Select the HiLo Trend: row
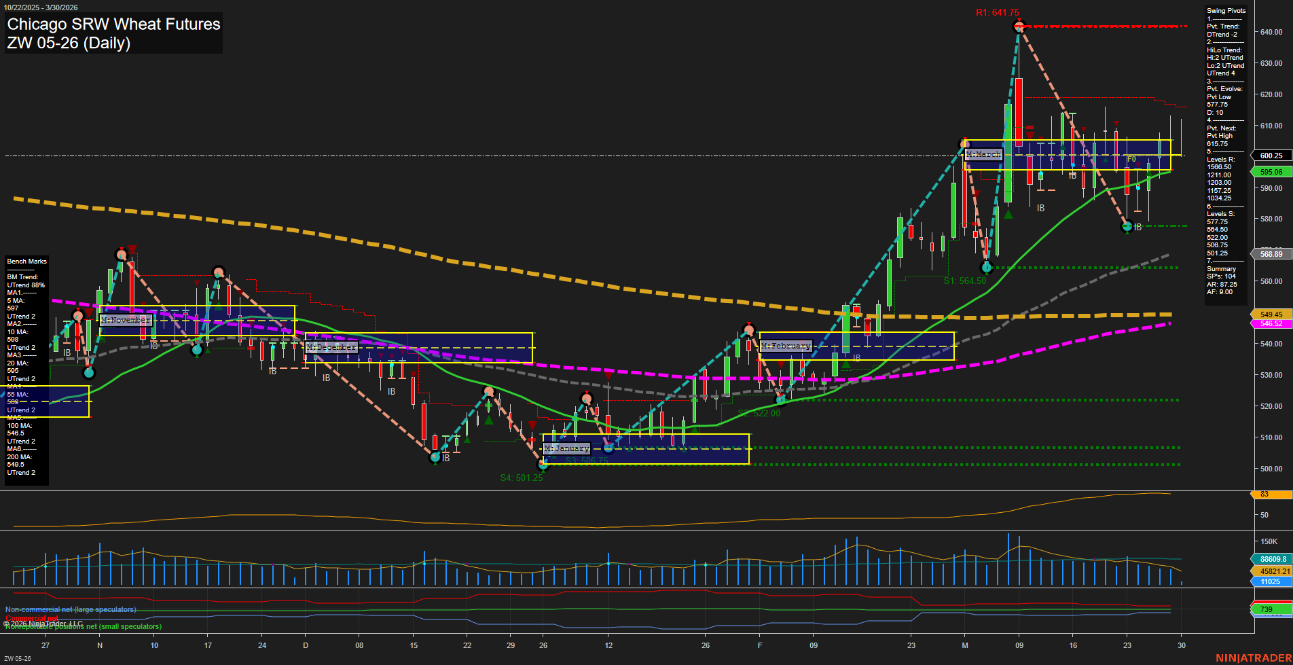This screenshot has height=665, width=1293. [x=1224, y=50]
